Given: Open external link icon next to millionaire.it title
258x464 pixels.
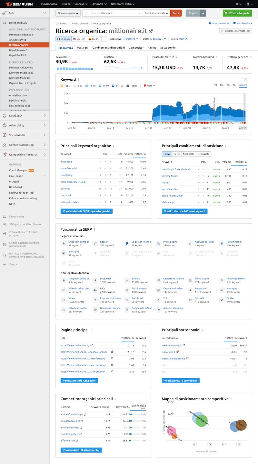Looking at the screenshot, I should pos(151,31).
